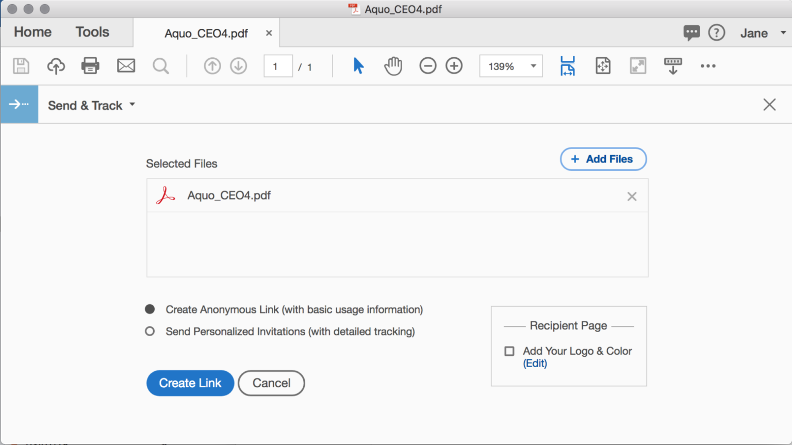Viewport: 792px width, 445px height.
Task: Fit one full page in the window
Action: tap(603, 65)
